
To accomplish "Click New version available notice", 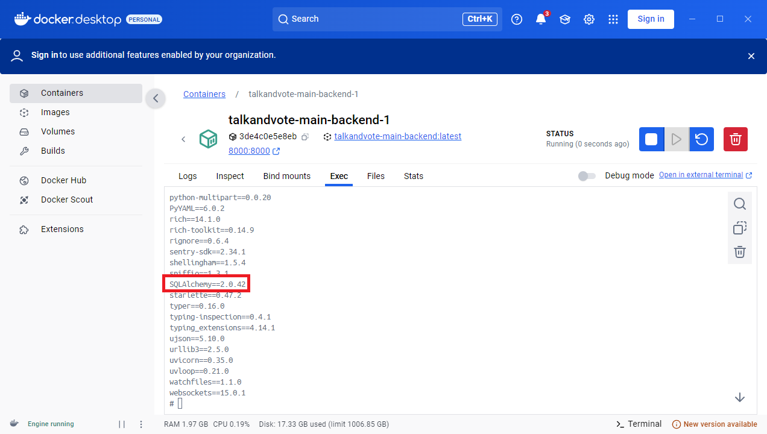I will [x=715, y=424].
